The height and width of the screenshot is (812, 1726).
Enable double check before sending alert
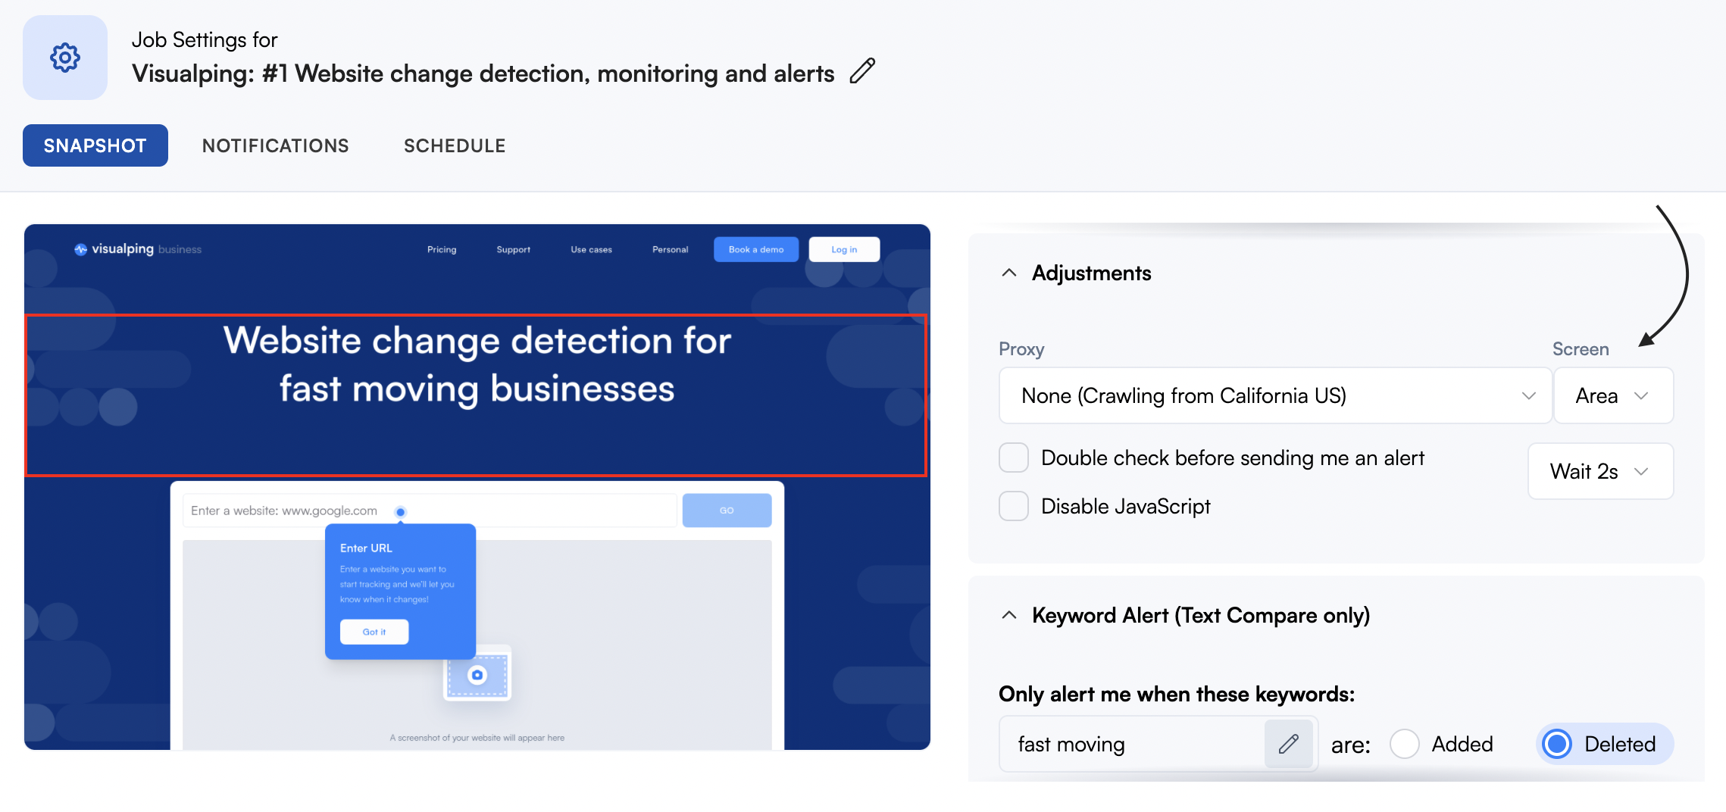coord(1014,458)
